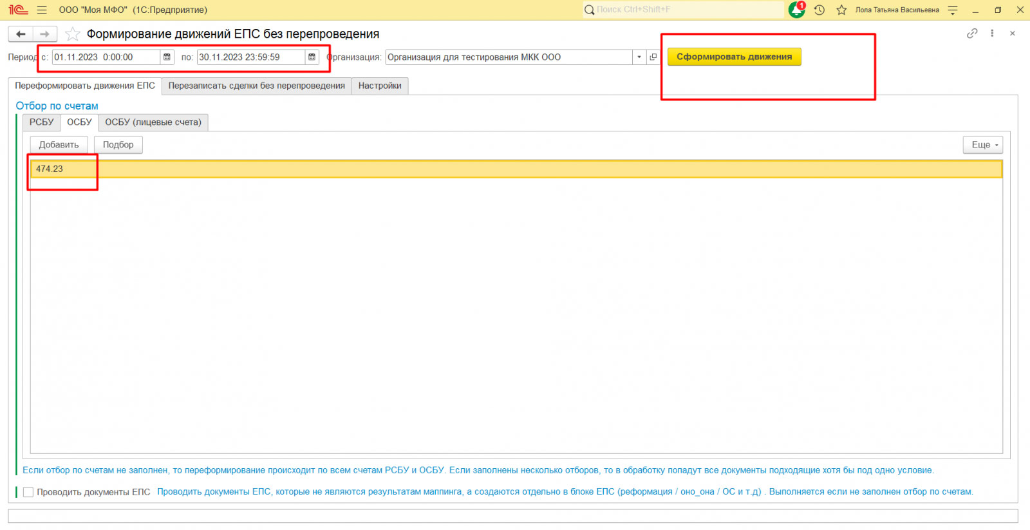This screenshot has width=1030, height=530.
Task: Click 'Сформировать движения' button
Action: point(735,57)
